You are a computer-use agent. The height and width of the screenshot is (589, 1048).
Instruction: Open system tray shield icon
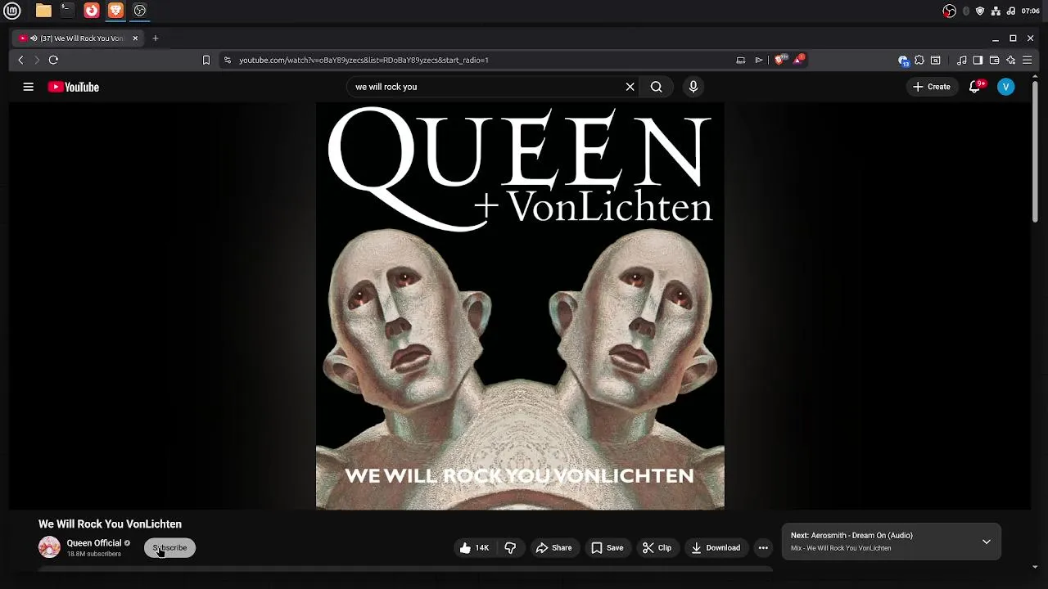[980, 11]
